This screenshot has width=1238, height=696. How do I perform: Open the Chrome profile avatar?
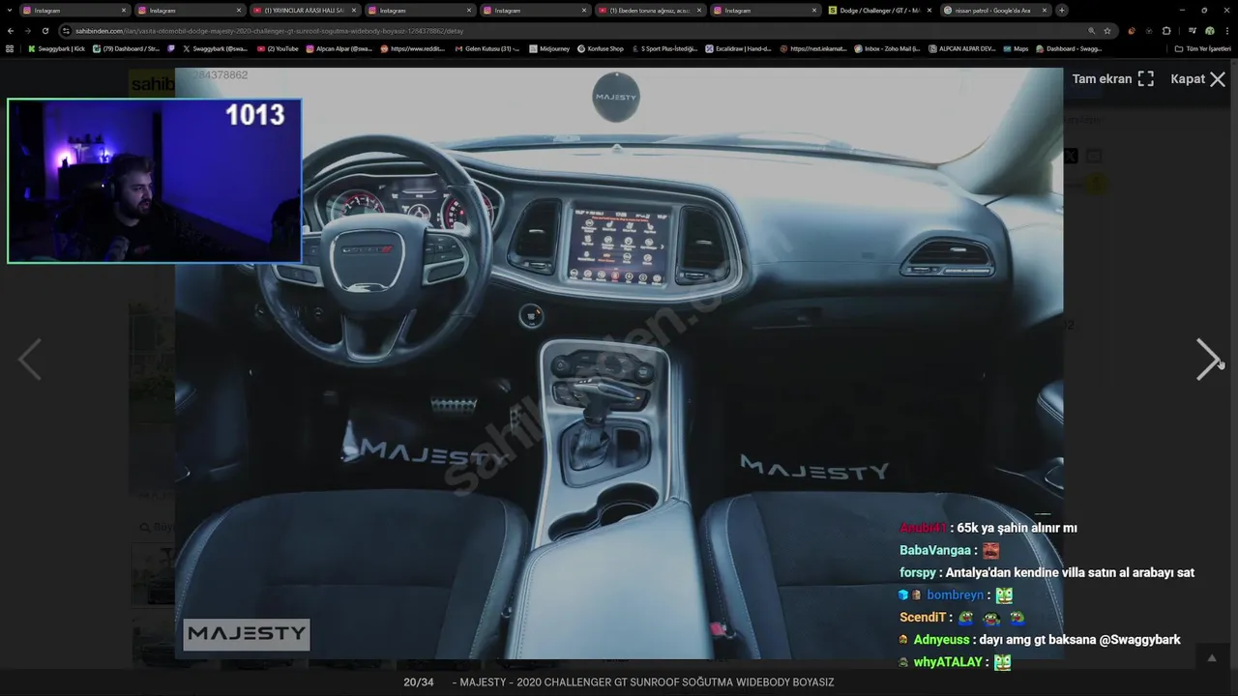[x=1210, y=31]
